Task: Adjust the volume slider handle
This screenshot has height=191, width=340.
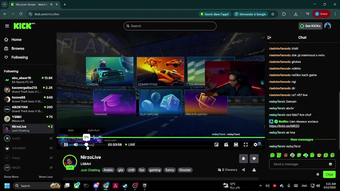Action: pos(86,145)
